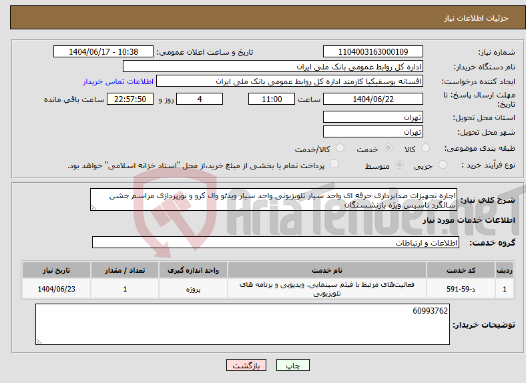
Task: Click the remaining days field showing 4
Action: 200,99
